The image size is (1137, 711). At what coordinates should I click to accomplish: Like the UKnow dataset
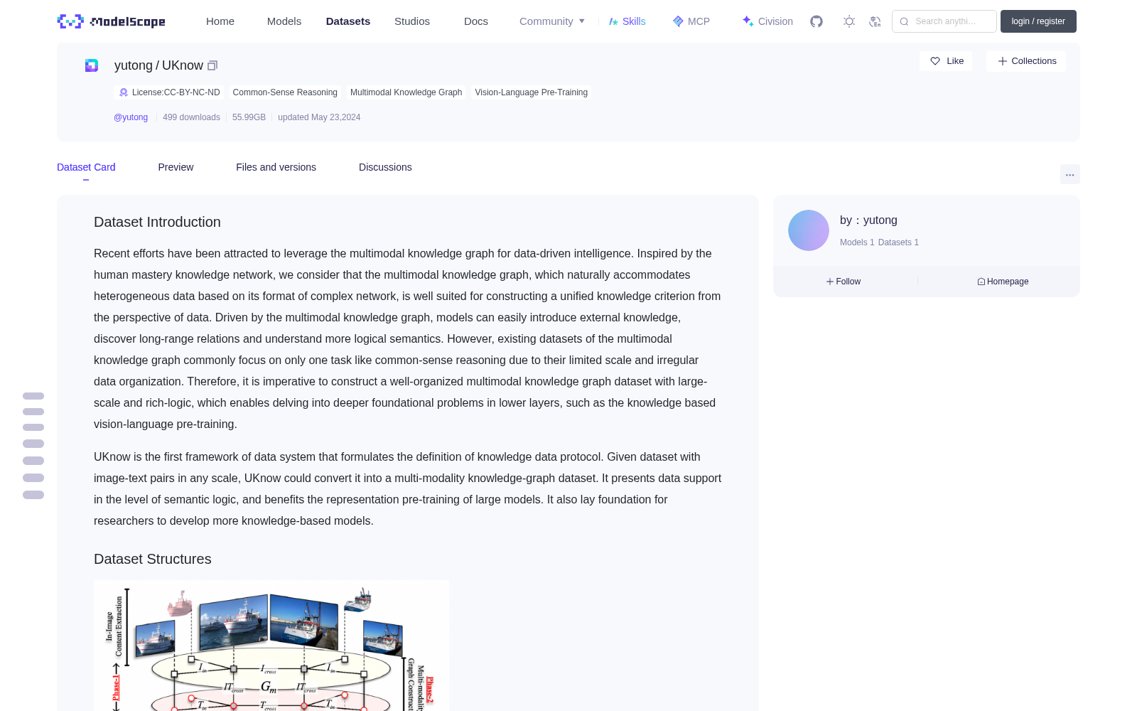point(946,61)
